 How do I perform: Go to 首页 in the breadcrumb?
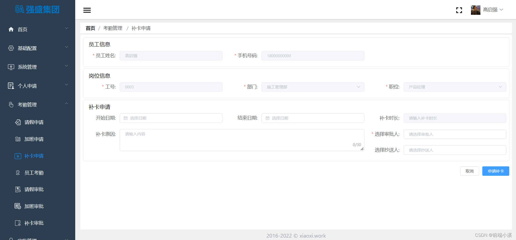(x=90, y=28)
